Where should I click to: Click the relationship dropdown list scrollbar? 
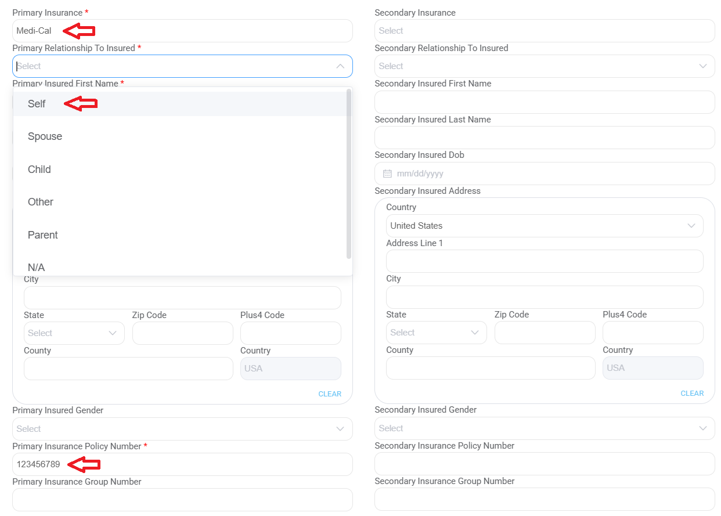coord(349,174)
